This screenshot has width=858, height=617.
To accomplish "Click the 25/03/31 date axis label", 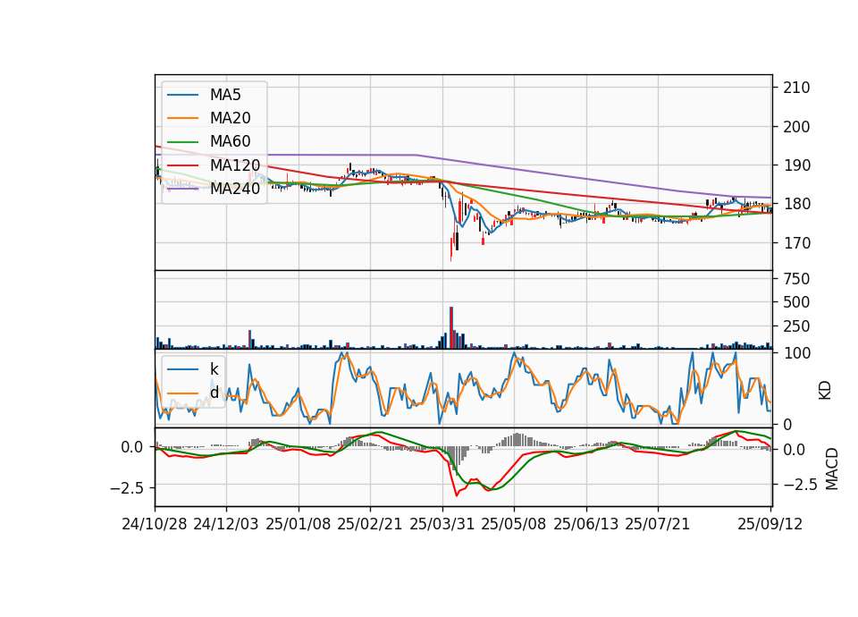I will point(442,524).
